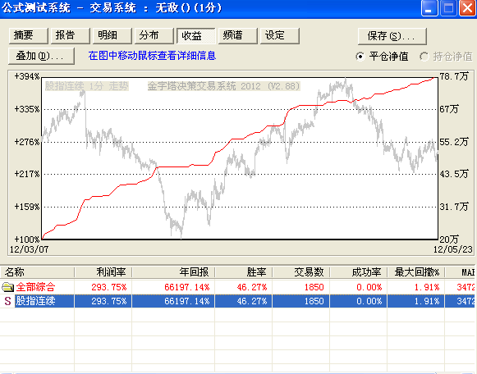This screenshot has width=477, height=374.
Task: Sort by the 利润率 column header
Action: click(103, 272)
